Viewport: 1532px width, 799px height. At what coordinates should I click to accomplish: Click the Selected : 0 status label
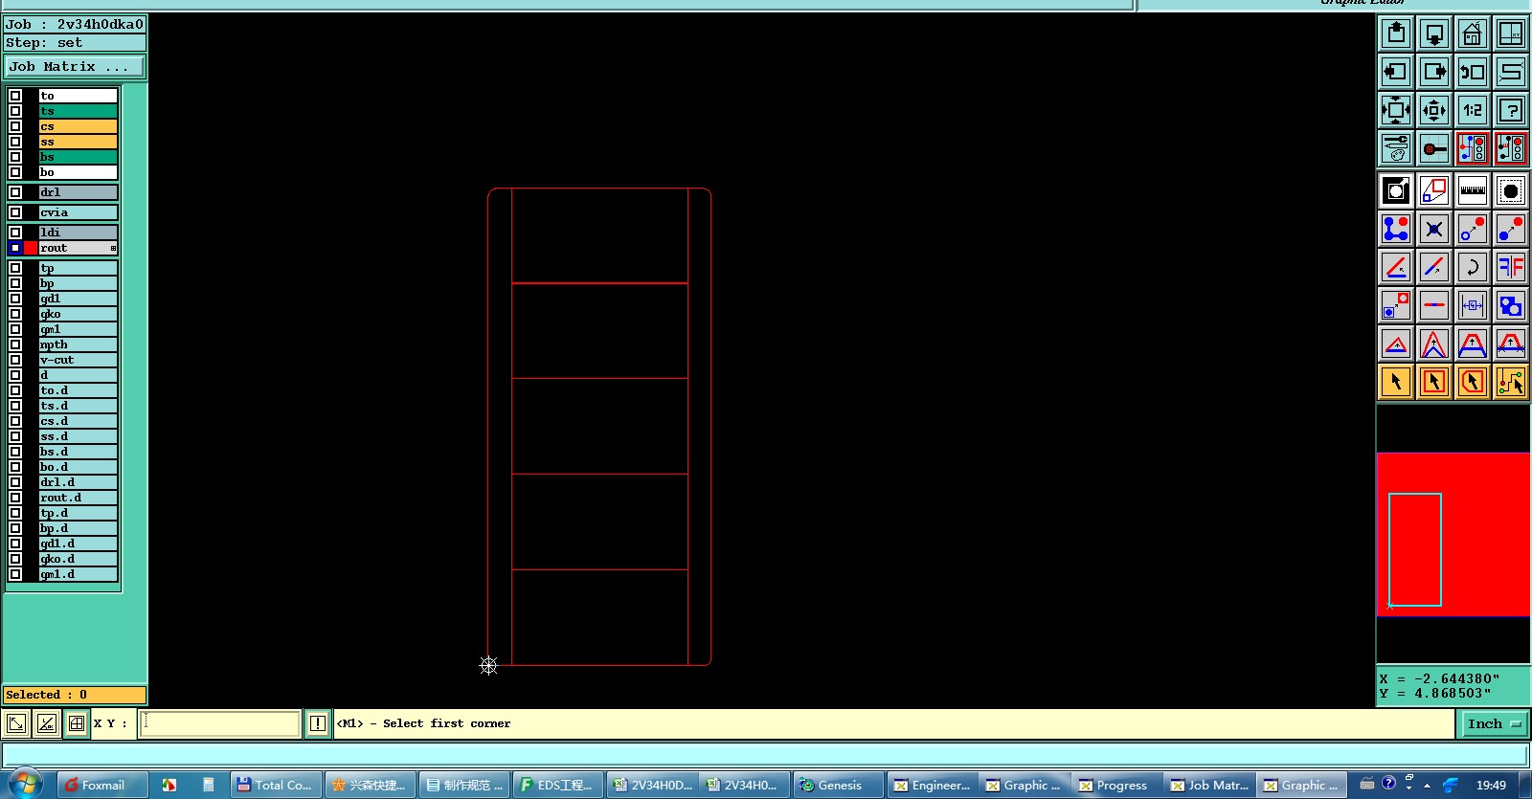[75, 695]
